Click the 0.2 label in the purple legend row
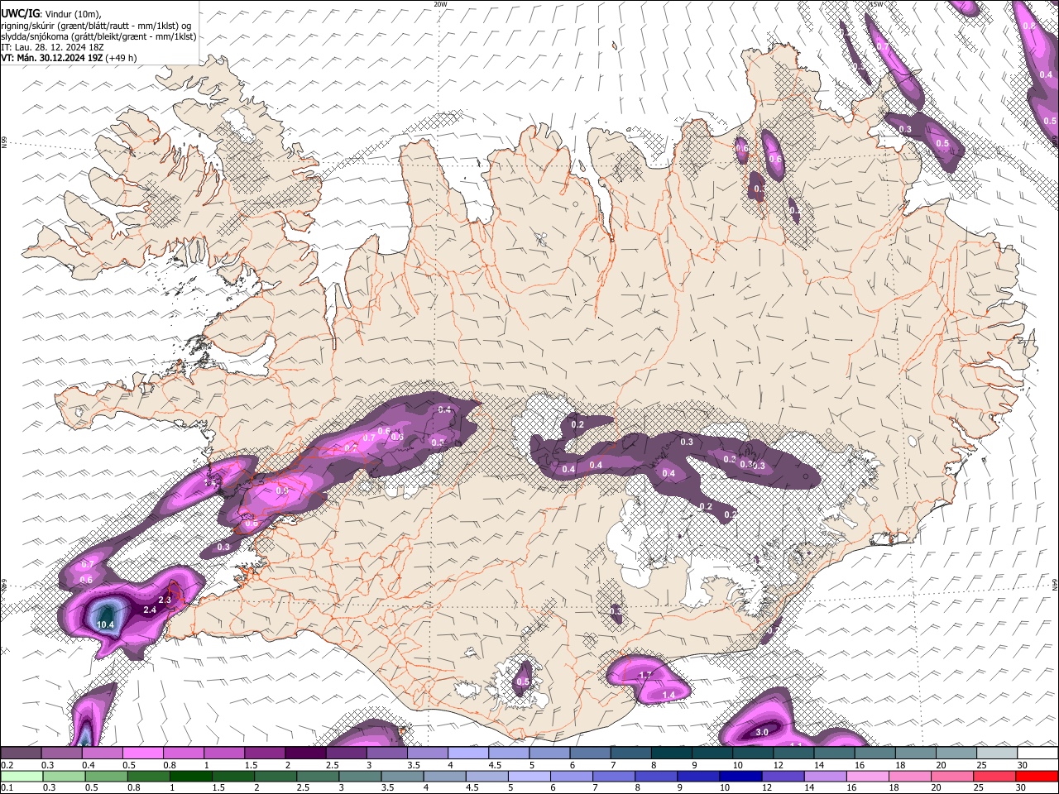The width and height of the screenshot is (1059, 794). click(x=7, y=764)
